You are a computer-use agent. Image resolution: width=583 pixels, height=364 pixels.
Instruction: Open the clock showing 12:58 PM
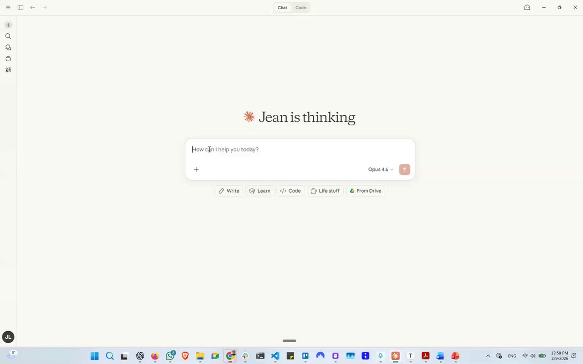tap(559, 356)
